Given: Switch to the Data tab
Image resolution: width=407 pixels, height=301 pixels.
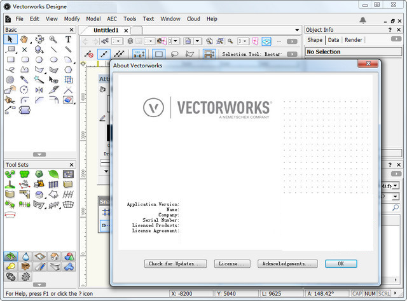Looking at the screenshot, I should point(333,40).
